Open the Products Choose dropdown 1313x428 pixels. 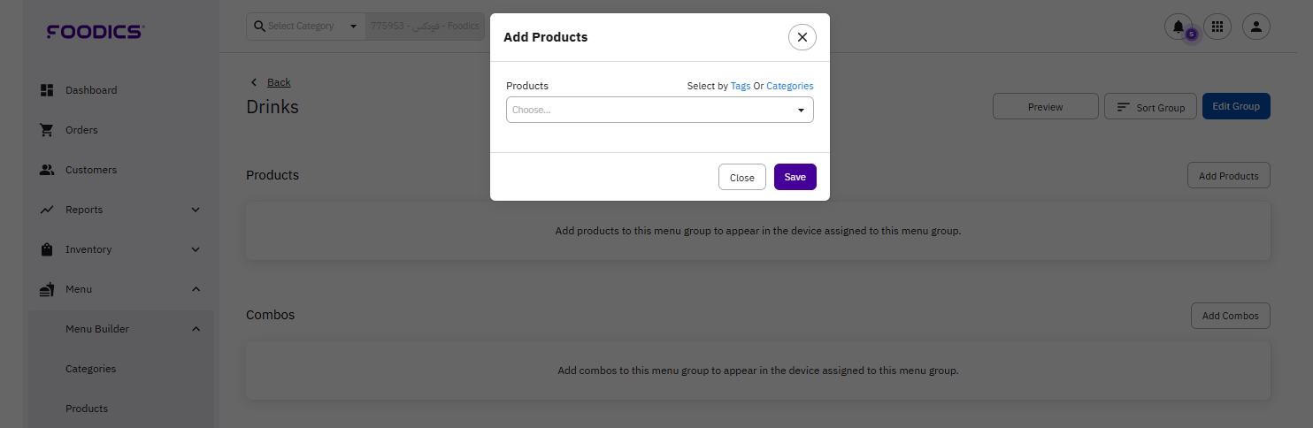pos(659,110)
